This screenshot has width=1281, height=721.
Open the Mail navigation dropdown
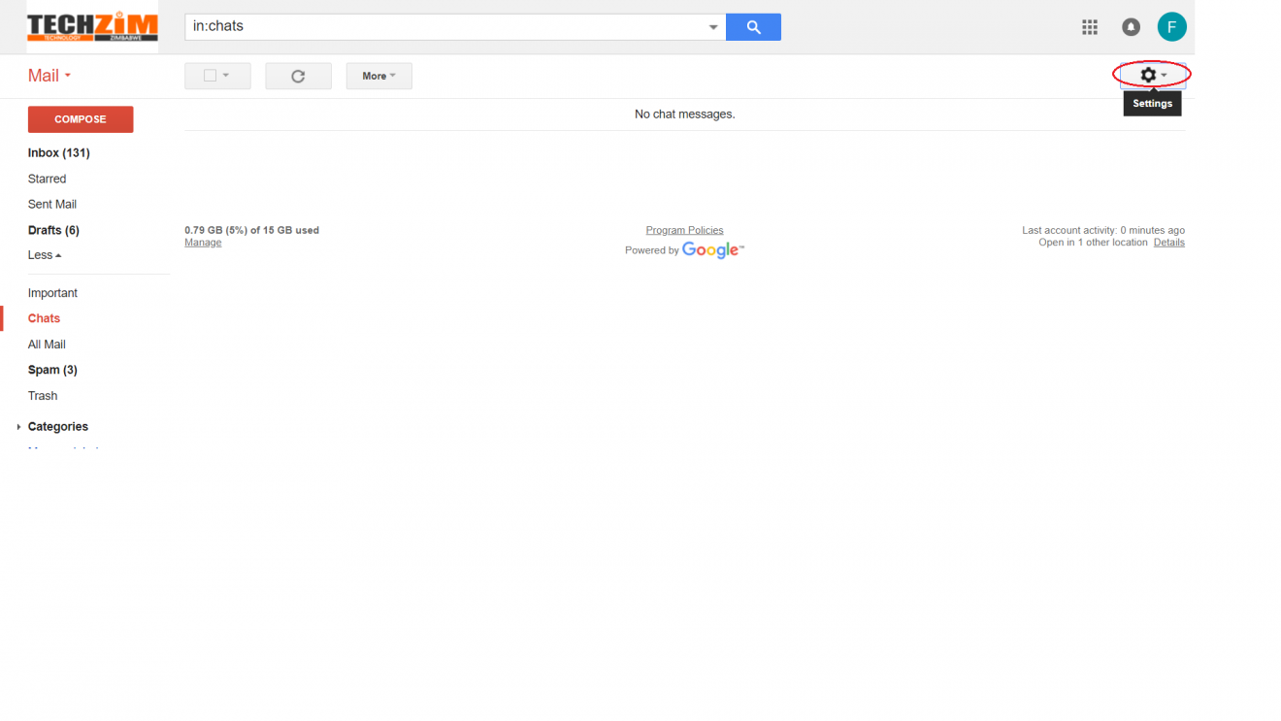point(49,75)
